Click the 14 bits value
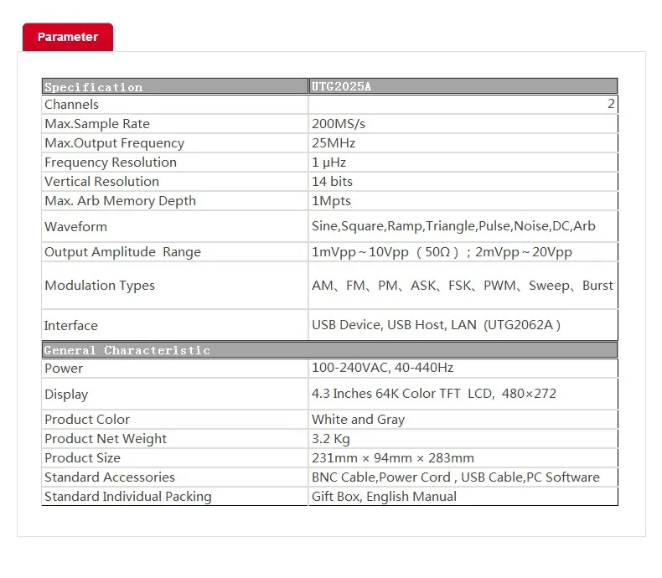 click(332, 182)
